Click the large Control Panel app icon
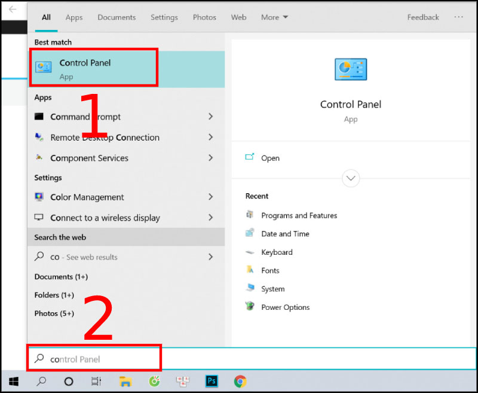The width and height of the screenshot is (478, 393). coord(351,69)
